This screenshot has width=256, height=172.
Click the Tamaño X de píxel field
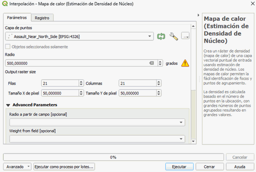tap(60, 93)
